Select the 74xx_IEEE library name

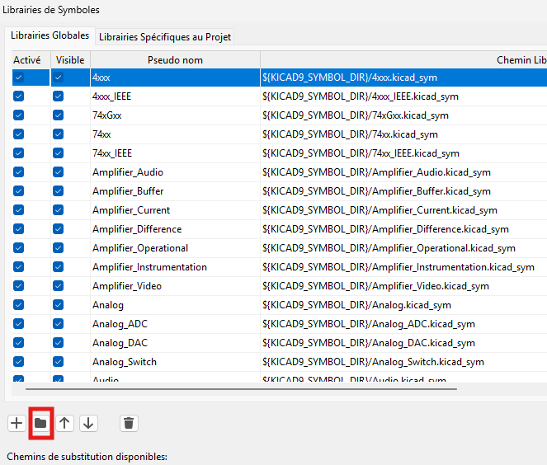click(175, 153)
